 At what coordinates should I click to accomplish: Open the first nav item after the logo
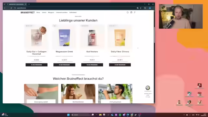click(38, 12)
